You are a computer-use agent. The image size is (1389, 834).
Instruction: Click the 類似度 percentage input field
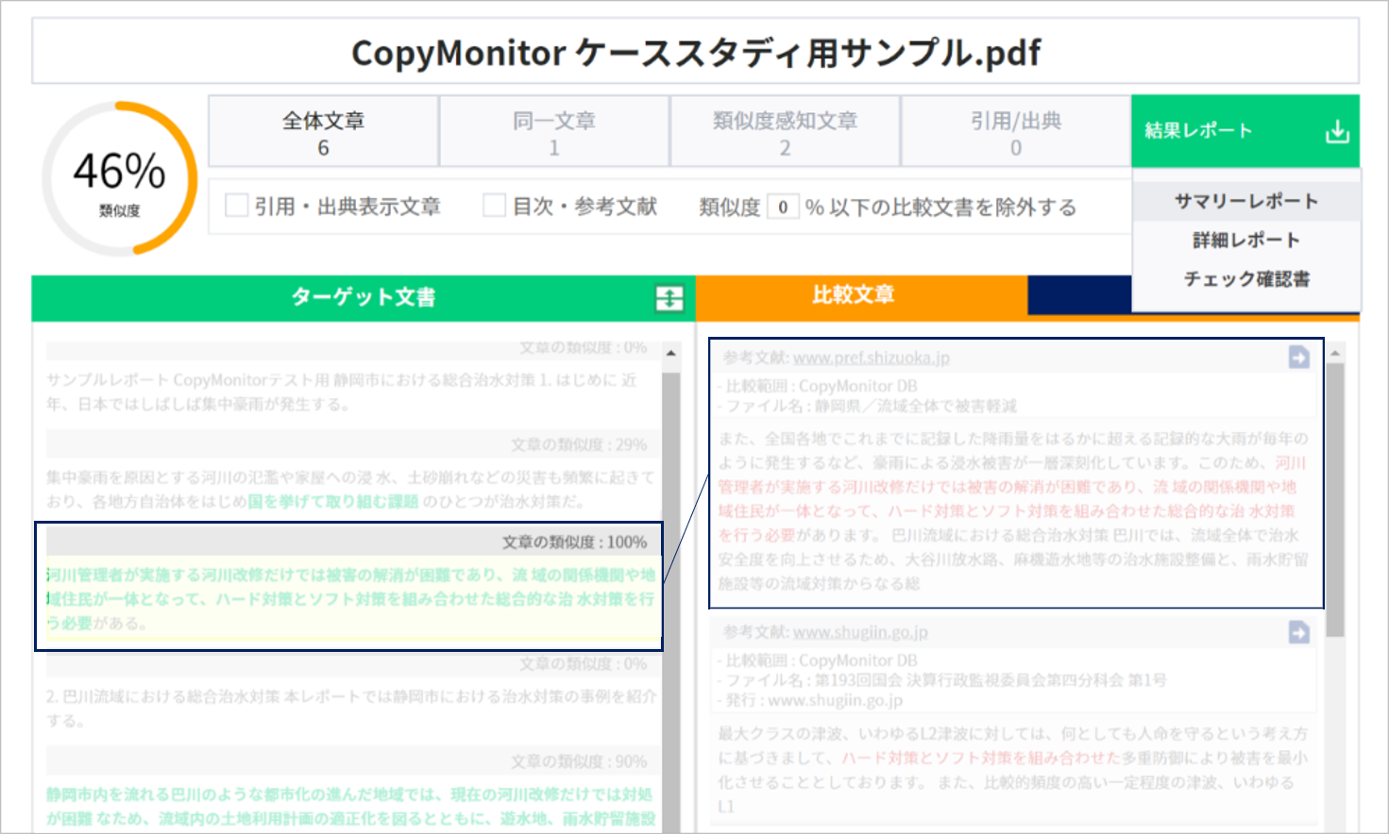[783, 207]
